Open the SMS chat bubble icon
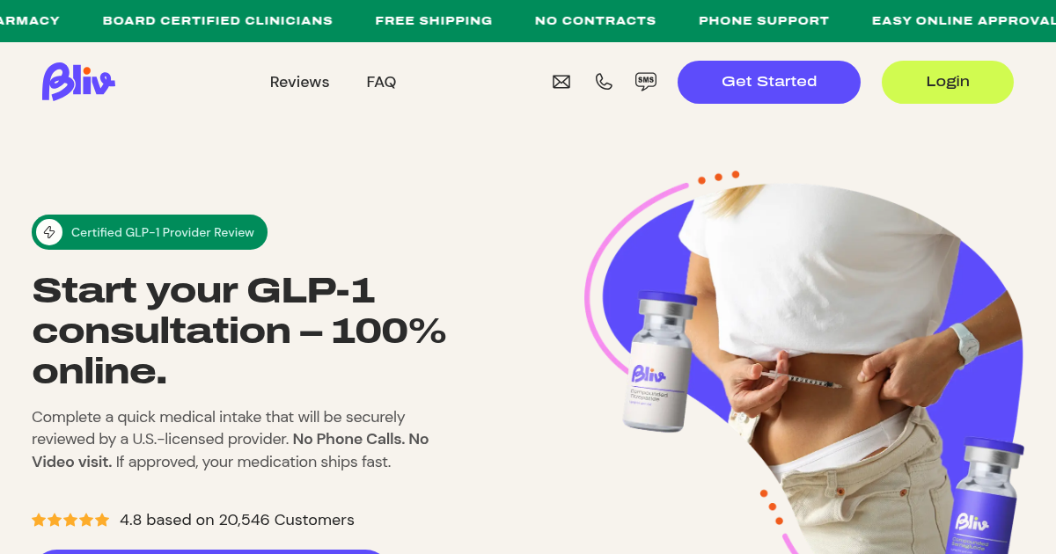The height and width of the screenshot is (554, 1056). pyautogui.click(x=646, y=82)
